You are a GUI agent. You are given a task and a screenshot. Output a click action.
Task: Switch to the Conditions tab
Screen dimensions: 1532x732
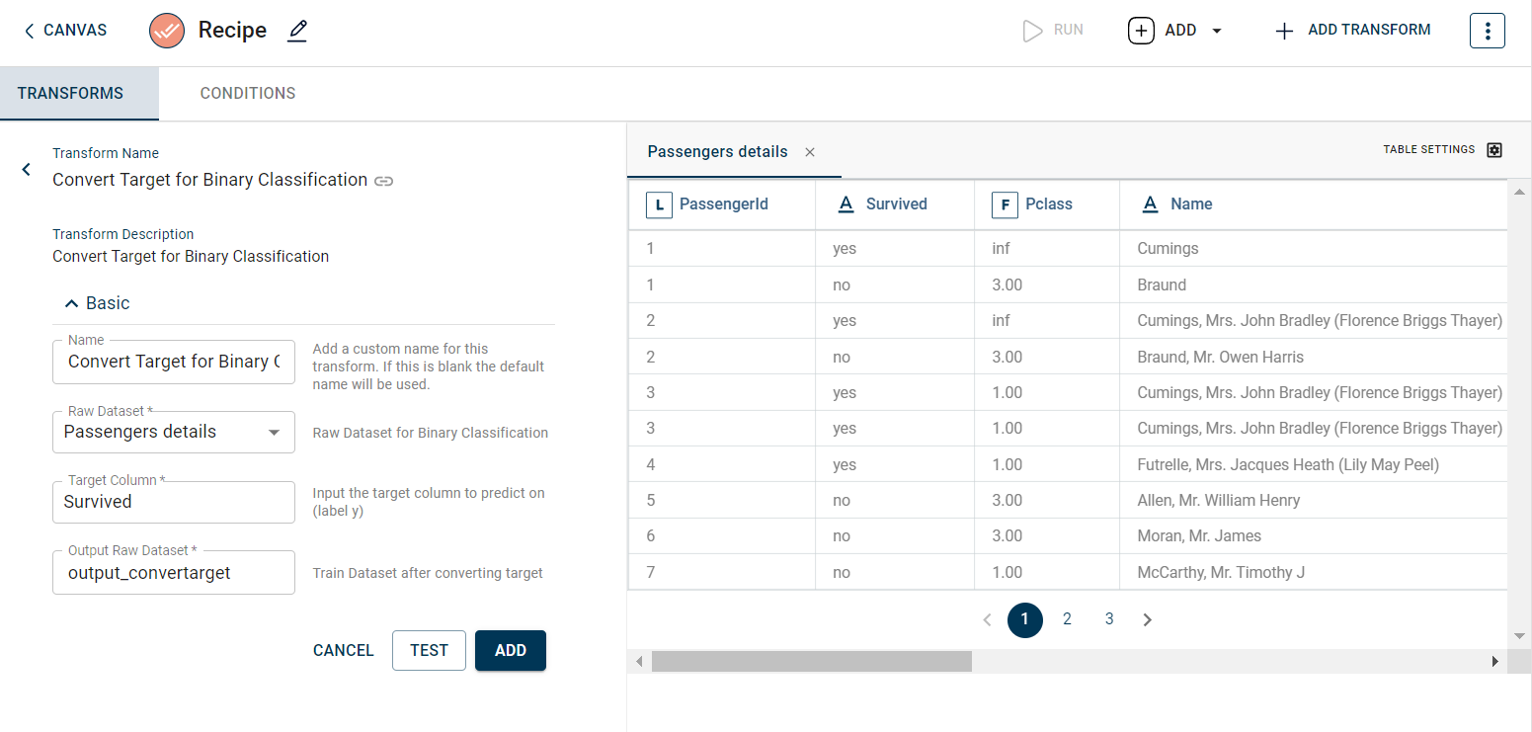click(x=247, y=94)
